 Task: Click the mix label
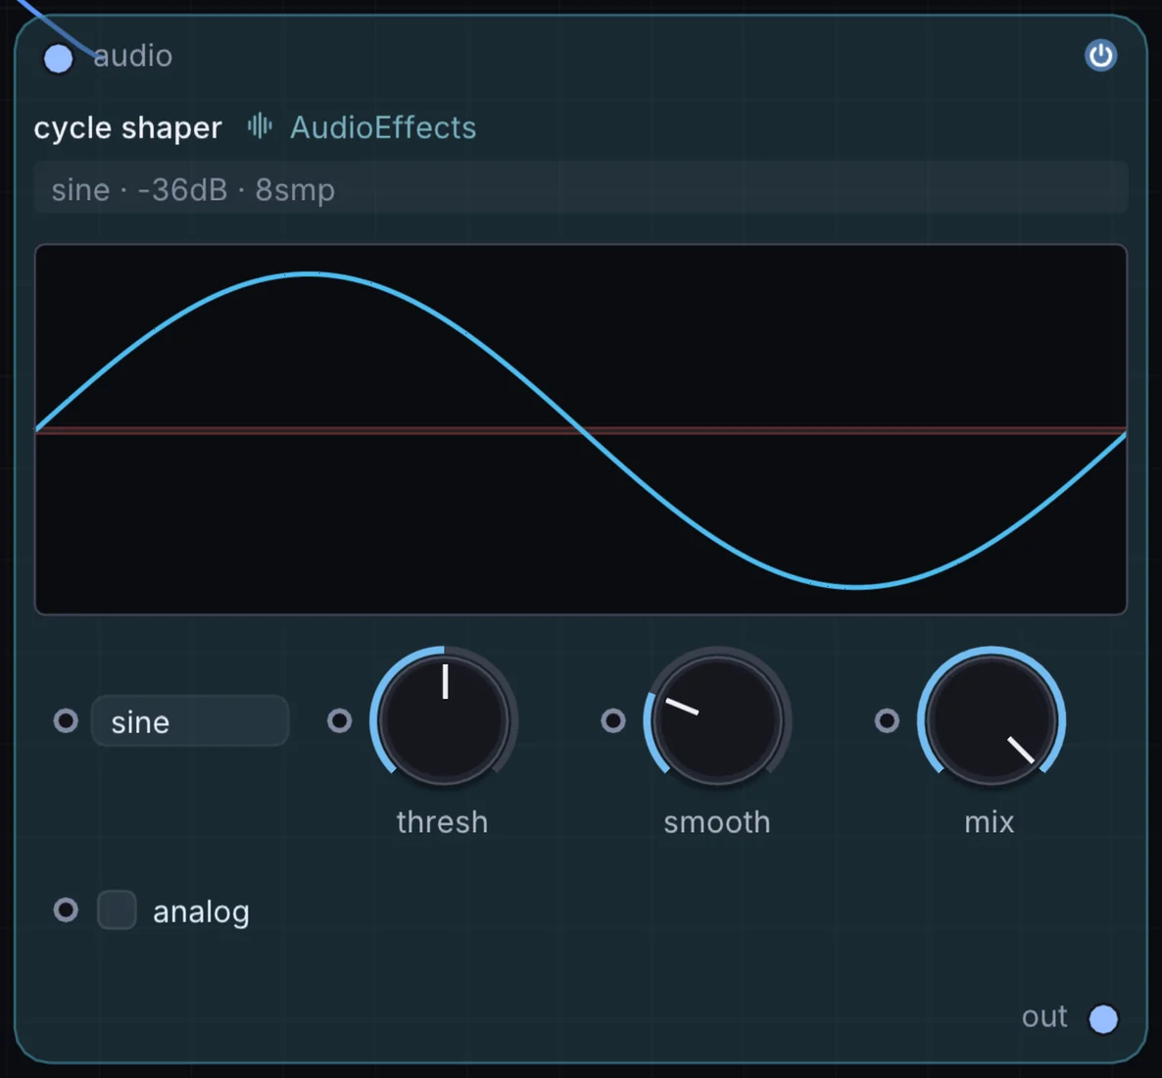(x=990, y=822)
